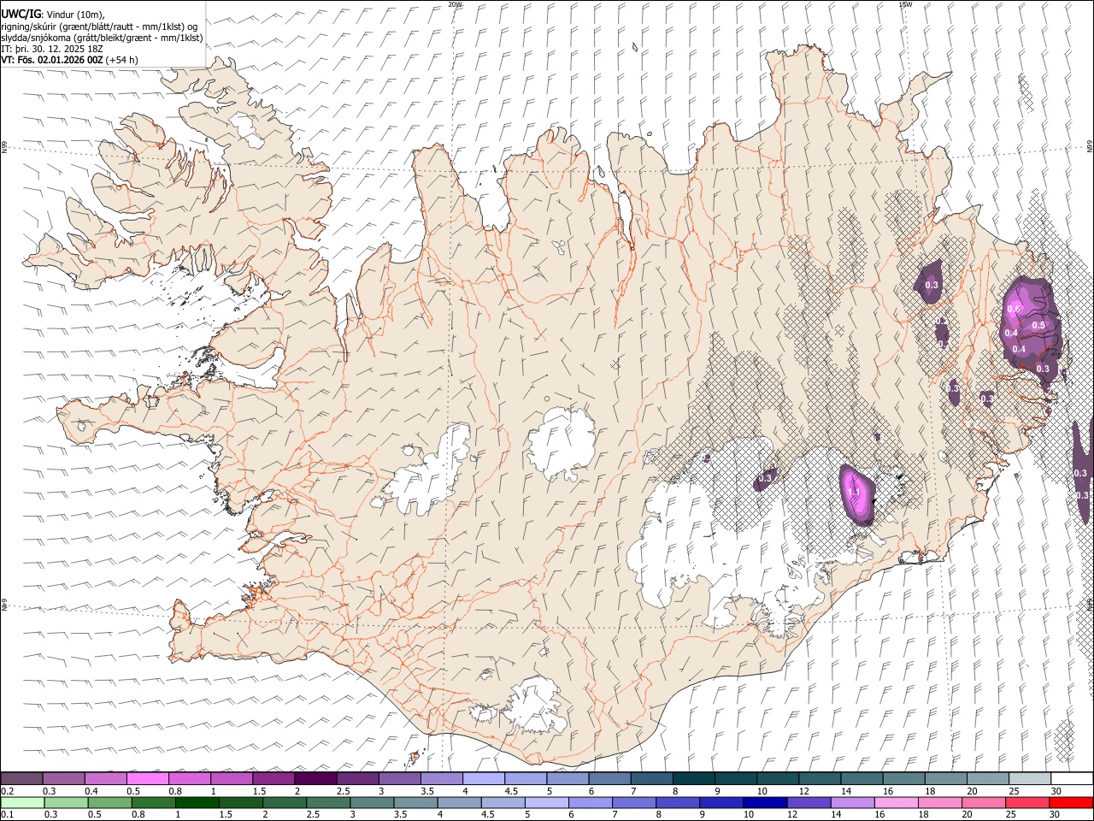1094x821 pixels.
Task: Select the white 30 swatch in top legend row
Action: click(1072, 778)
